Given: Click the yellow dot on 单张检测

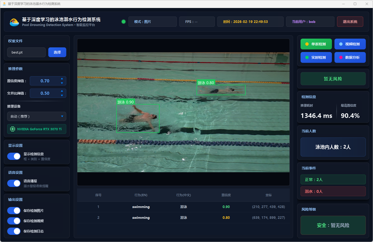Looking at the screenshot, I should pos(307,44).
